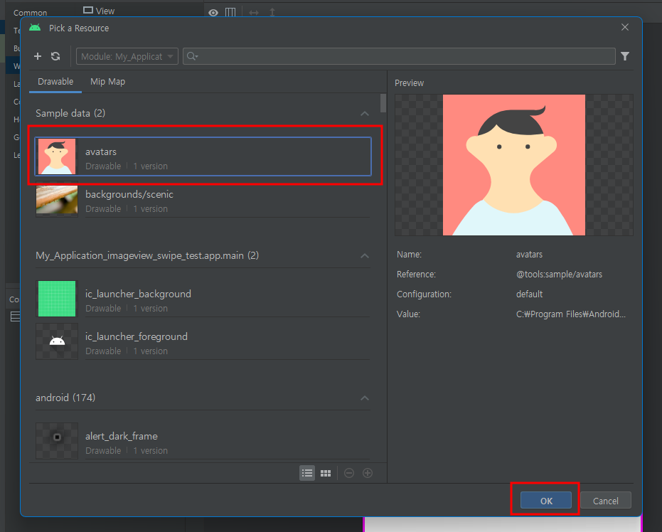Click the resource list scrollbar
662x532 pixels.
click(x=383, y=103)
